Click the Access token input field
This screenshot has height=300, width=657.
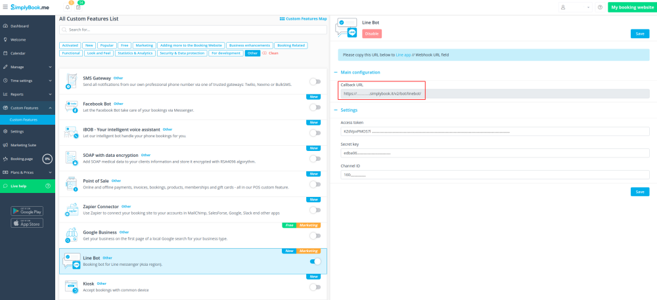(494, 131)
